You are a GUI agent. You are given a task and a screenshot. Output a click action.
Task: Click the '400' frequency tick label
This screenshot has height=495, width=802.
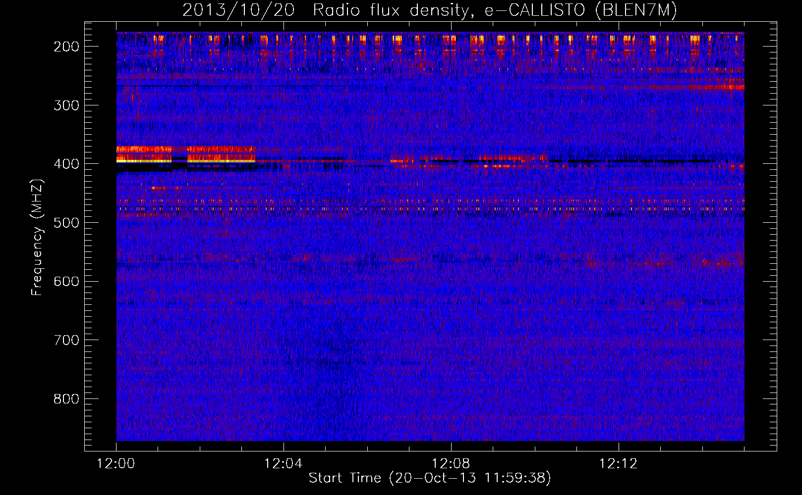tap(66, 164)
